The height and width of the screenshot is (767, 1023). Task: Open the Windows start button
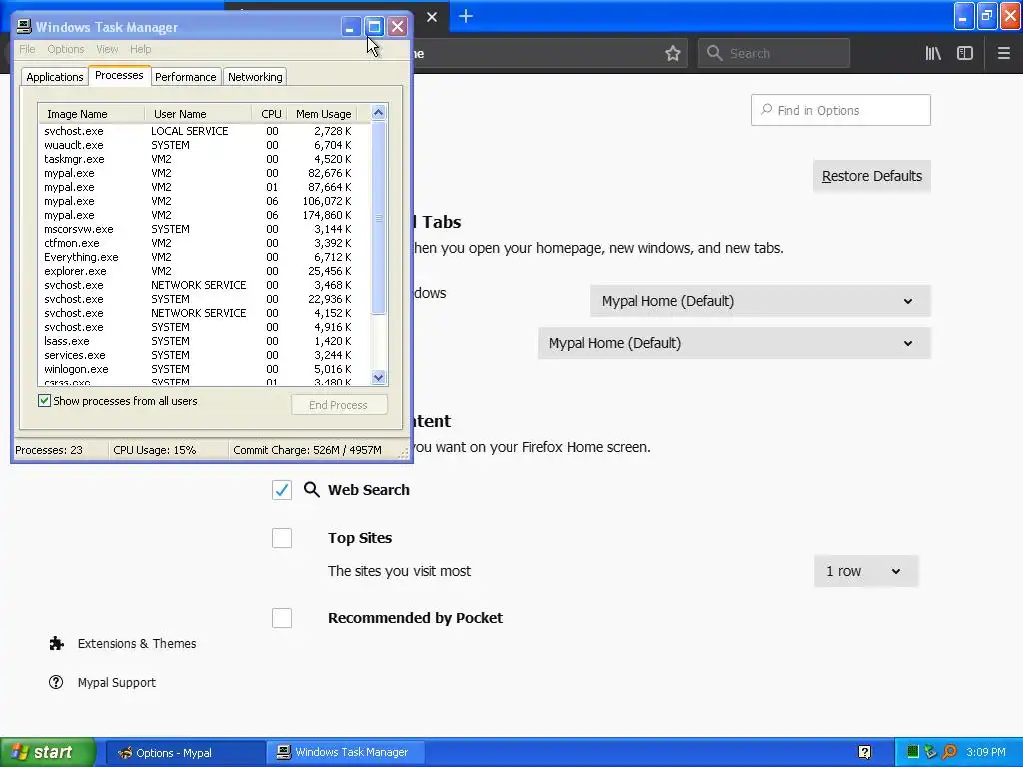coord(47,752)
